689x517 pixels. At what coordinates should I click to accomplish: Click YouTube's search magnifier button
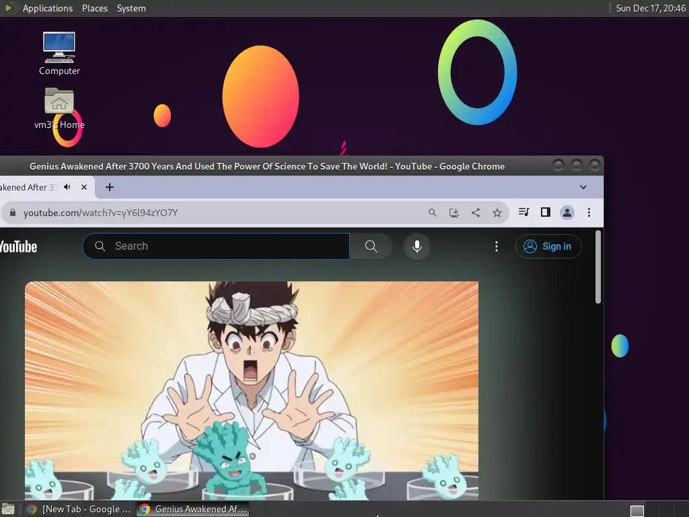point(371,246)
